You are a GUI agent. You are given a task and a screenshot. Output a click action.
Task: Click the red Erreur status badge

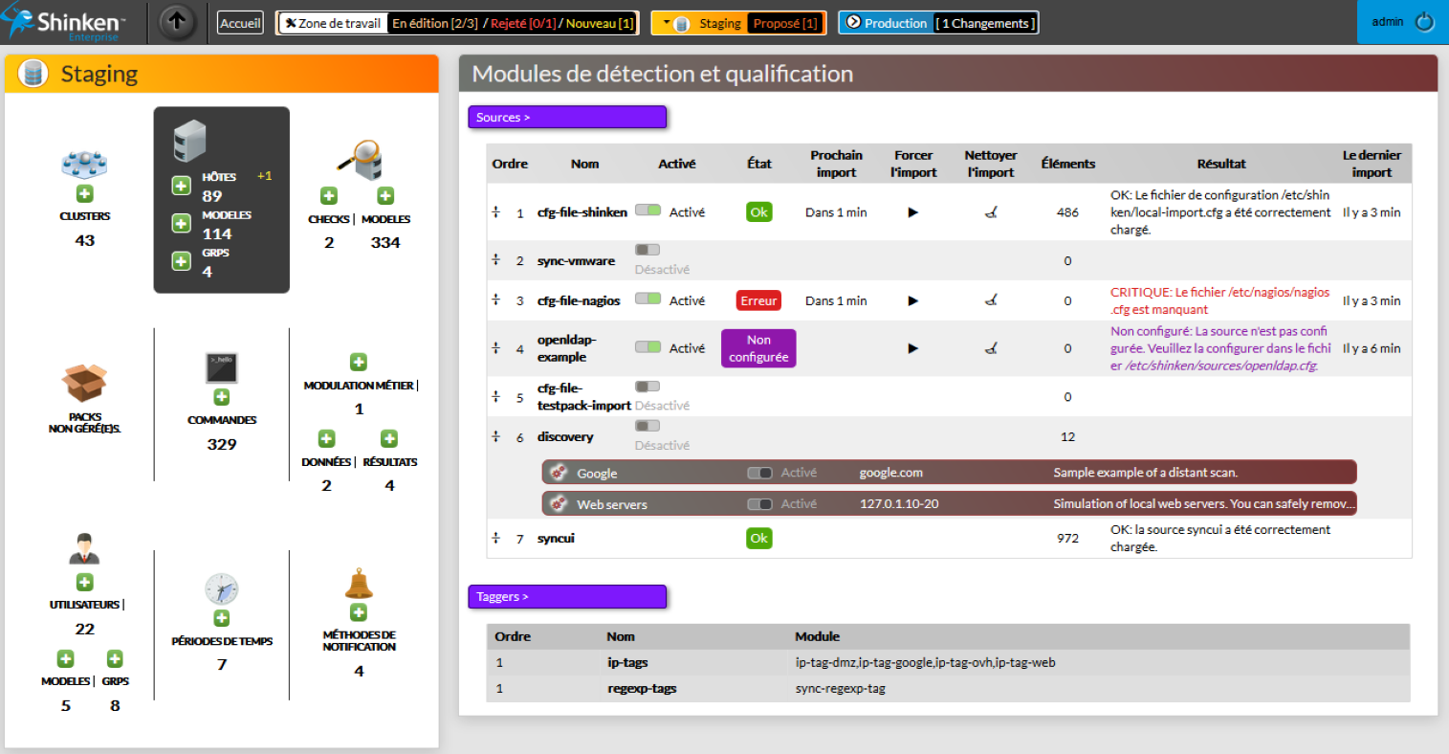coord(758,300)
